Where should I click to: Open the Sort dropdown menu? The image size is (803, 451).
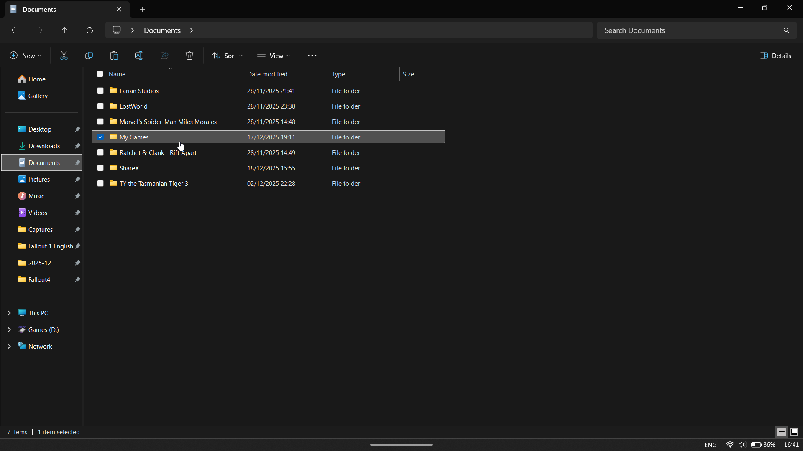pyautogui.click(x=227, y=56)
